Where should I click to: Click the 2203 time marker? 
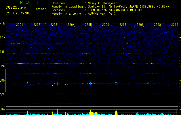pos(54,24)
